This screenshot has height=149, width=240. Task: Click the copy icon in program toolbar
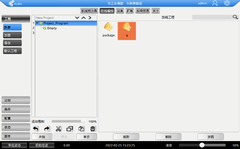pyautogui.click(x=70, y=129)
